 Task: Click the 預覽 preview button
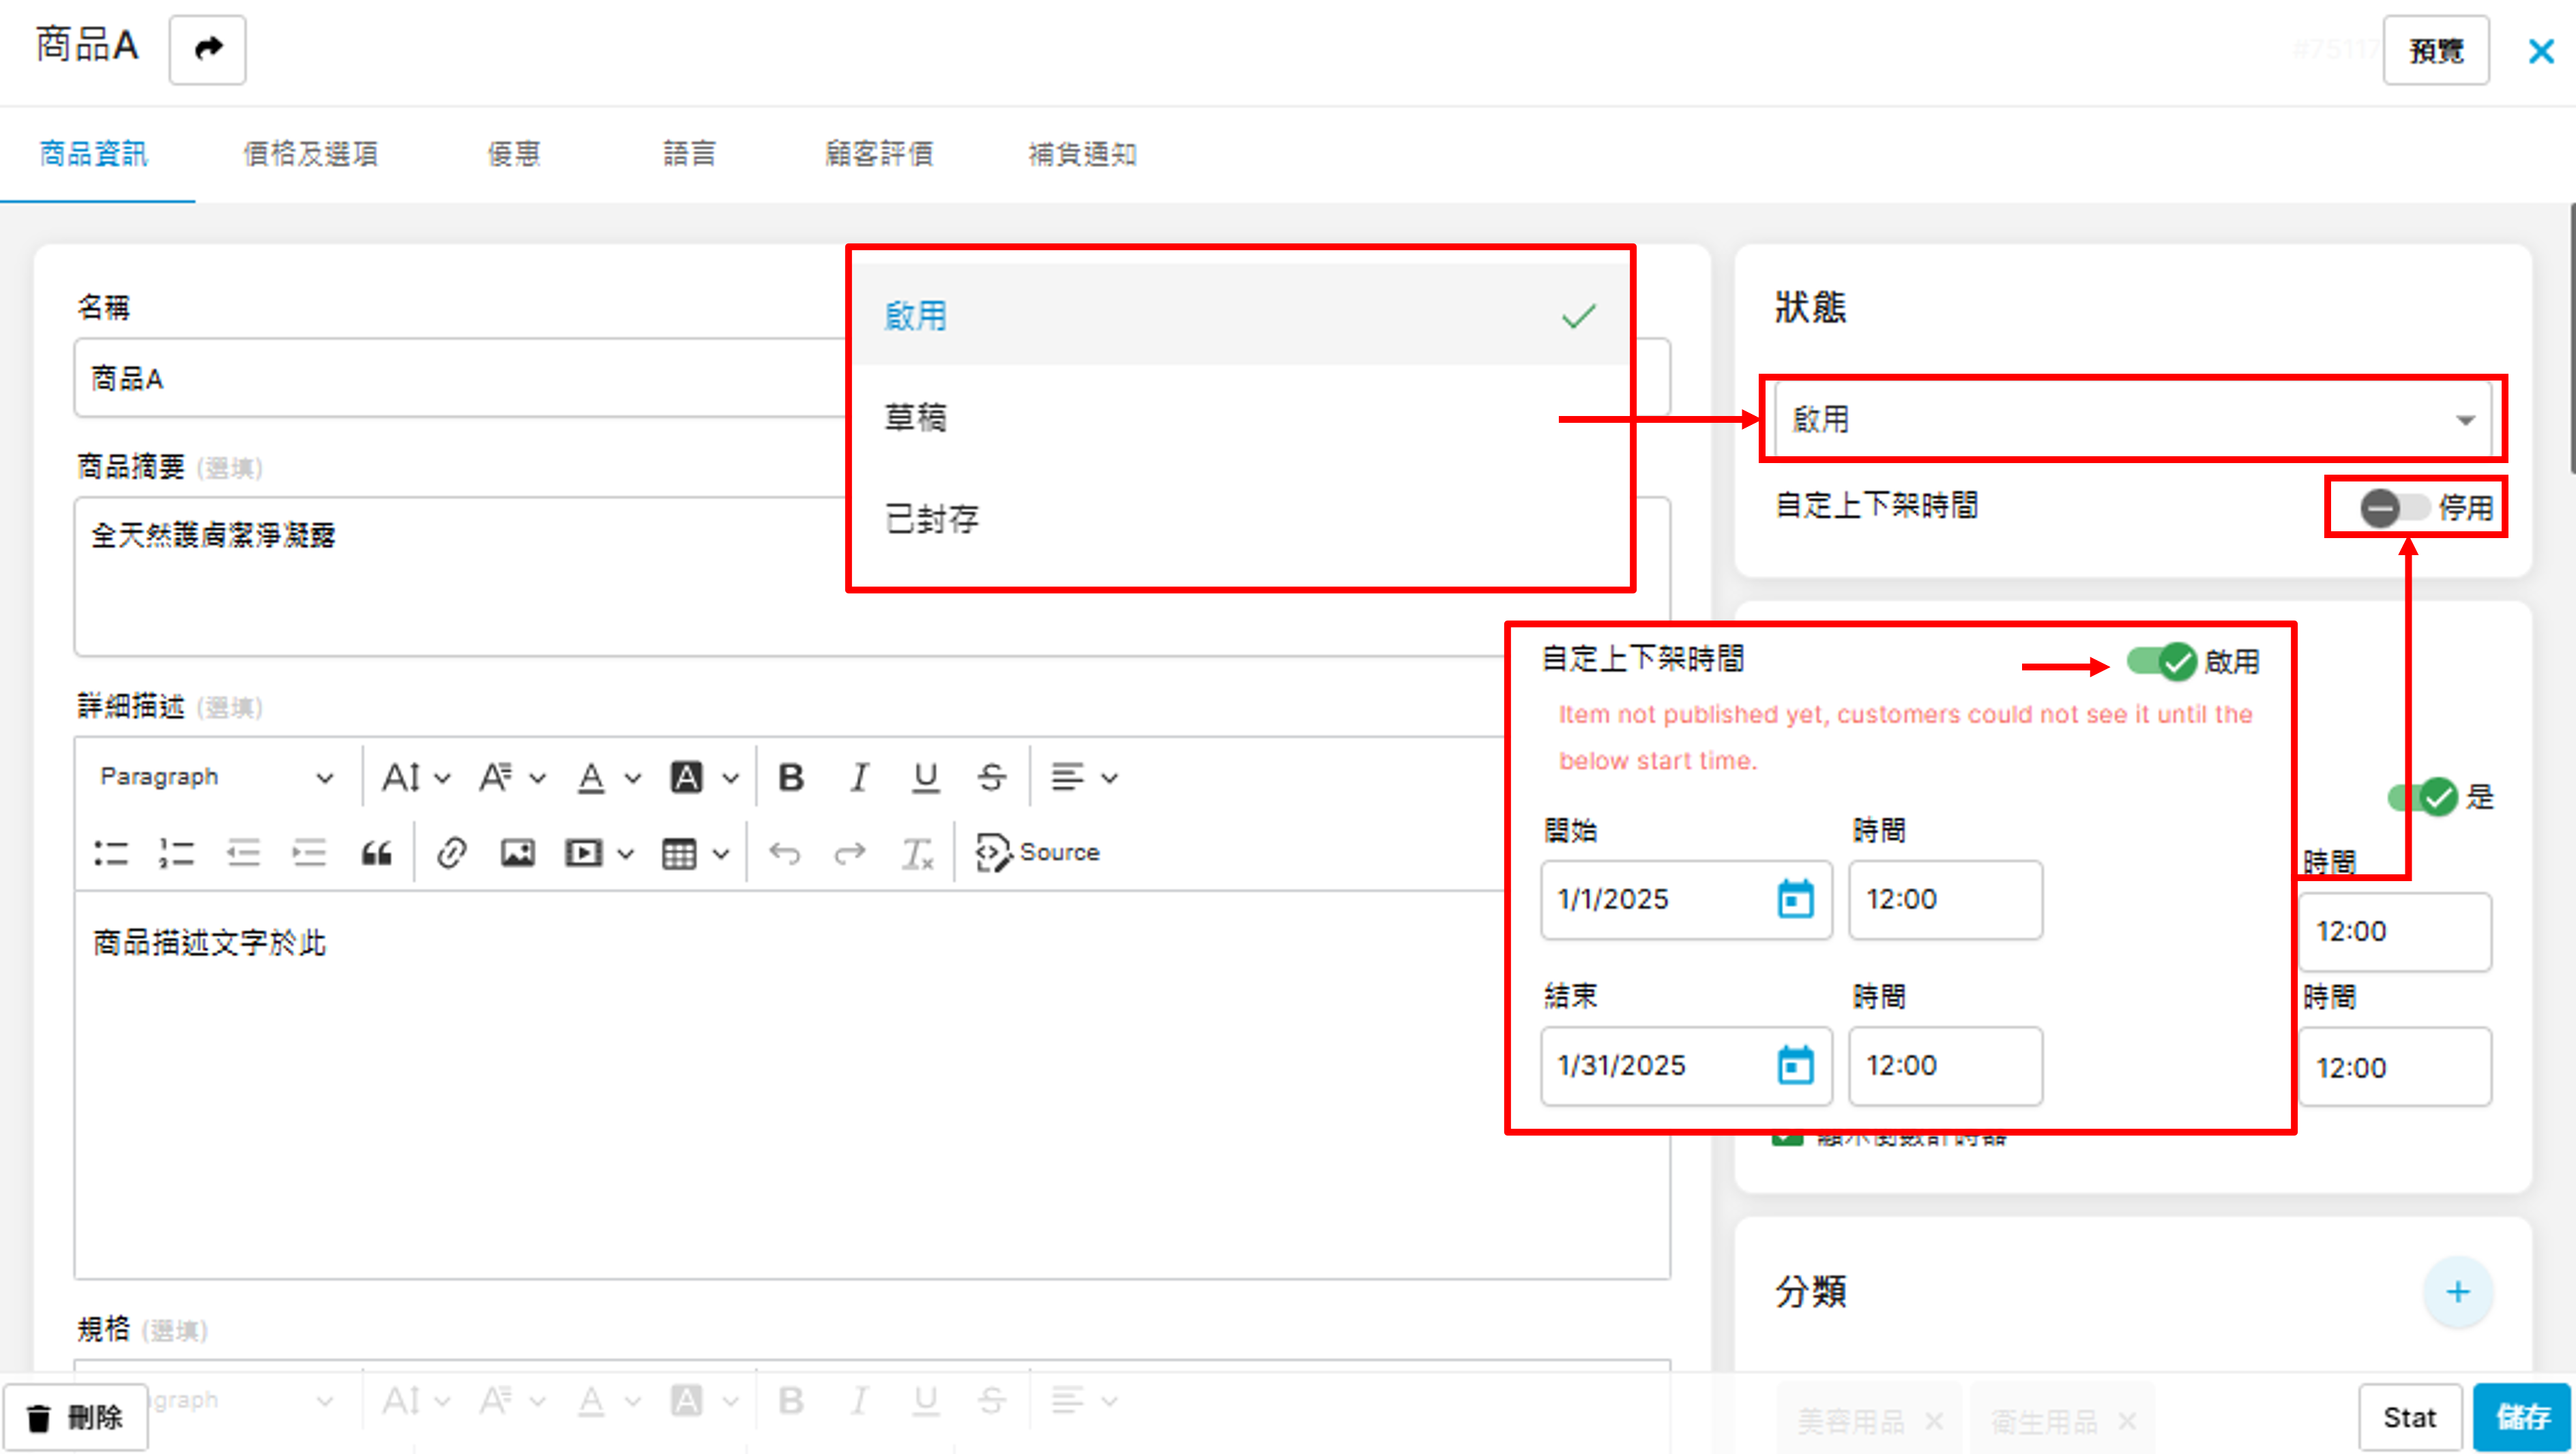tap(2435, 51)
